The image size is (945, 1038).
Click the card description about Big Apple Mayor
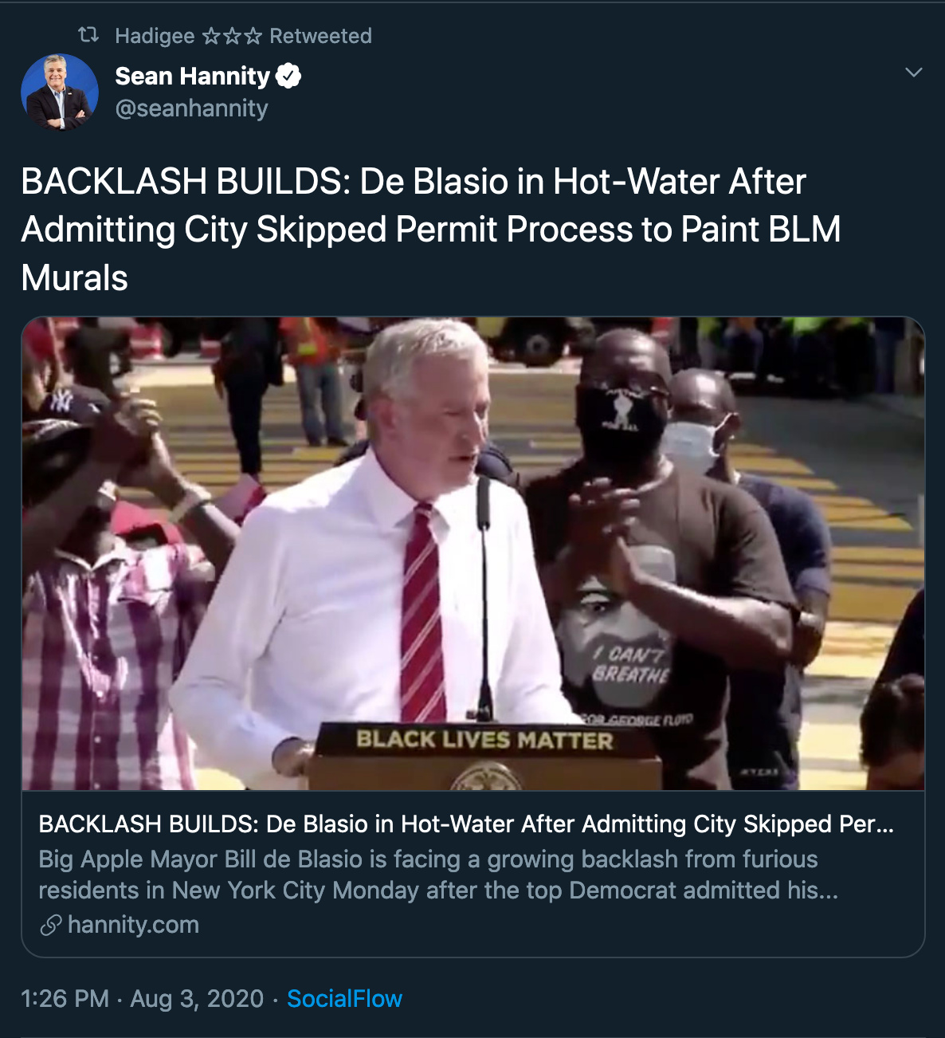tap(438, 875)
